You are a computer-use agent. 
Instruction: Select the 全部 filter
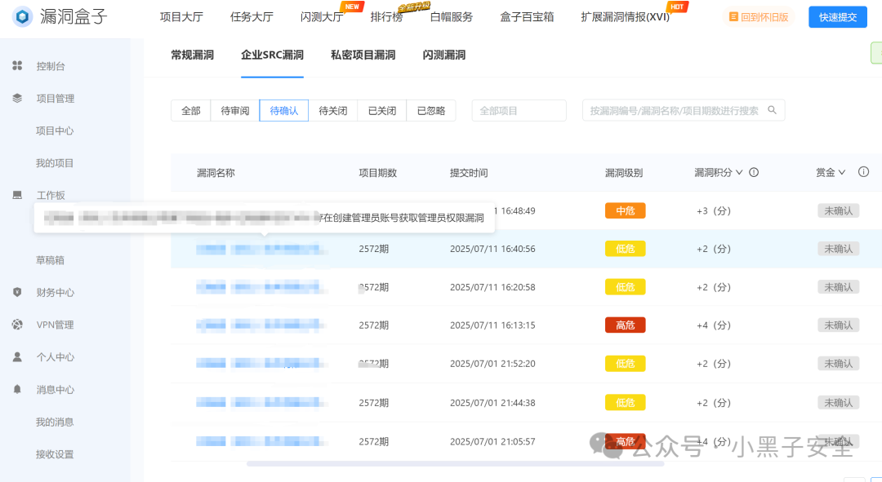[190, 111]
